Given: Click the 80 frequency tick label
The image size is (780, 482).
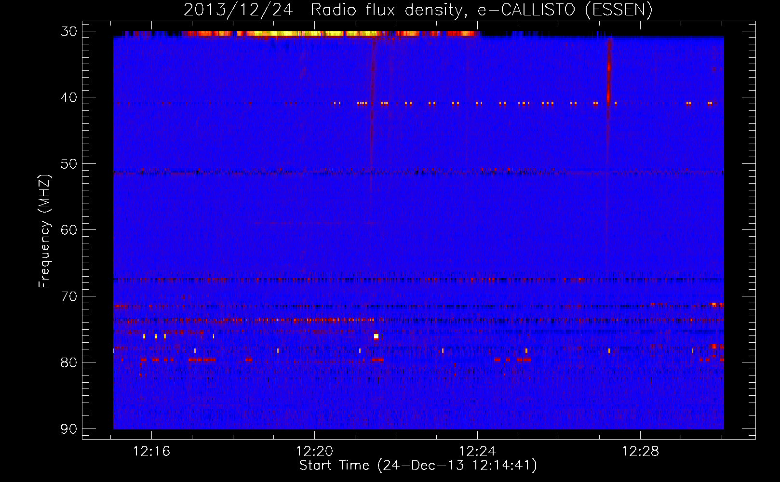Looking at the screenshot, I should (x=69, y=362).
